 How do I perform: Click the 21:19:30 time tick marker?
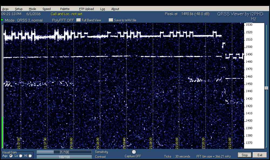(x=150, y=143)
